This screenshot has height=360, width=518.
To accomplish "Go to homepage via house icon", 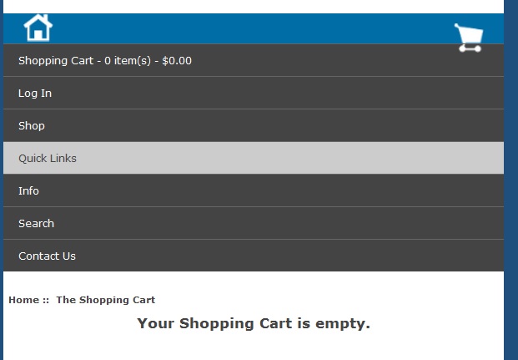I will click(38, 28).
